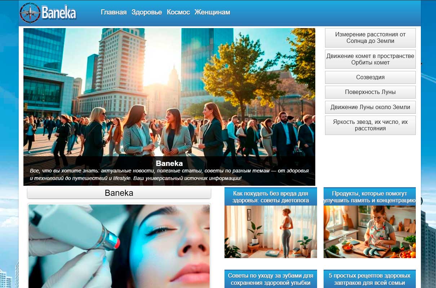
Task: Open link Измерение расстояния от Солнца до Земли
Action: click(370, 38)
